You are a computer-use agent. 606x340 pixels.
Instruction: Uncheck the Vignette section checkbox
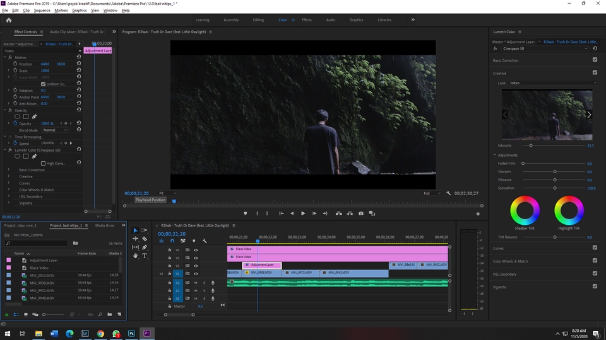[x=595, y=286]
